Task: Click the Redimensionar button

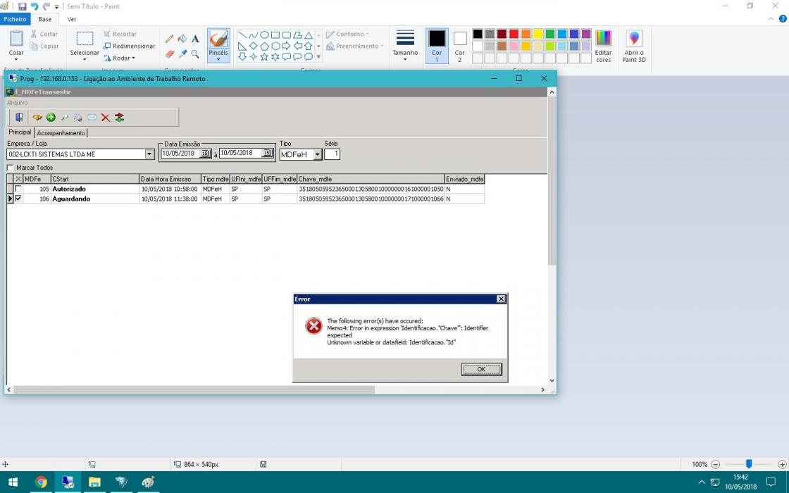Action: [x=130, y=46]
